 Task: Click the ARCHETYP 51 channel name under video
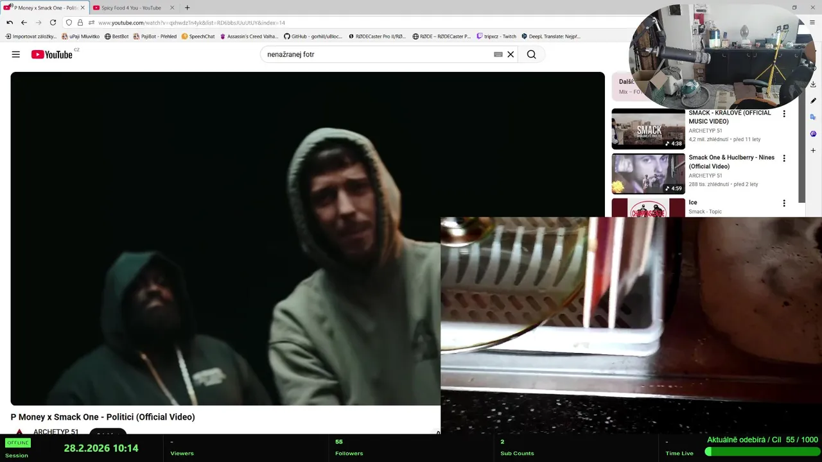pos(56,432)
